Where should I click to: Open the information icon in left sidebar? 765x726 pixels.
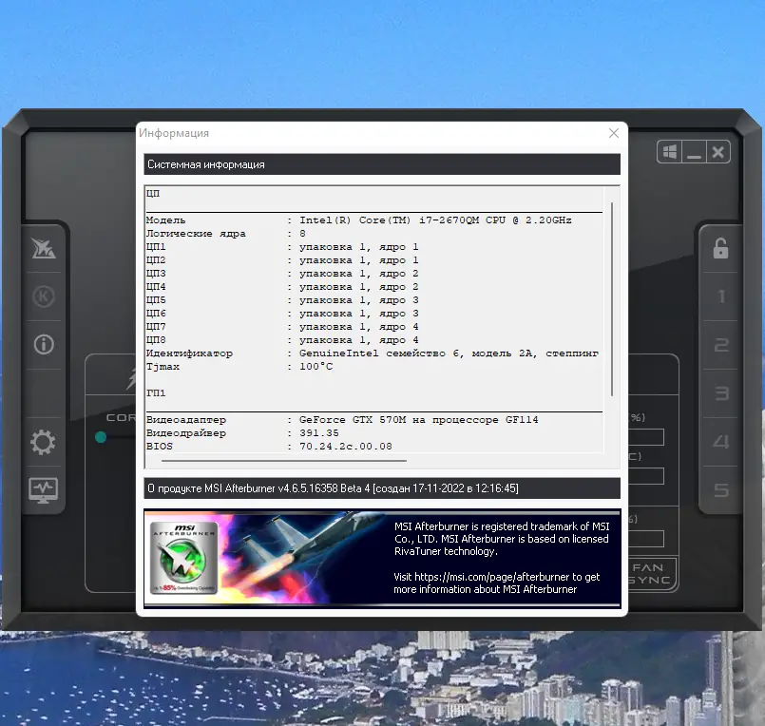(44, 344)
